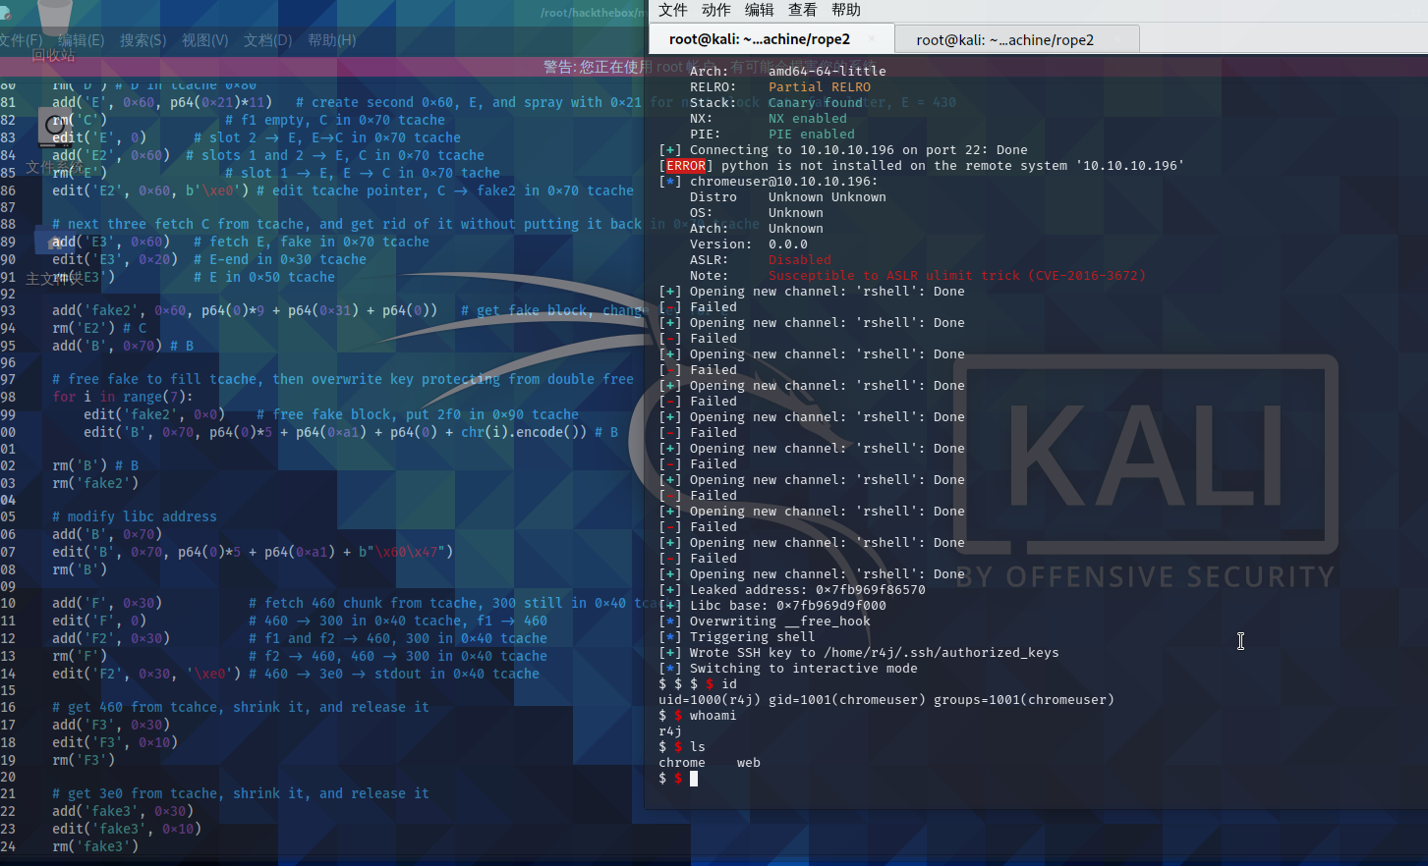This screenshot has height=866, width=1428.
Task: Click comment '# get 460 from tcahce' line
Action: (x=241, y=707)
